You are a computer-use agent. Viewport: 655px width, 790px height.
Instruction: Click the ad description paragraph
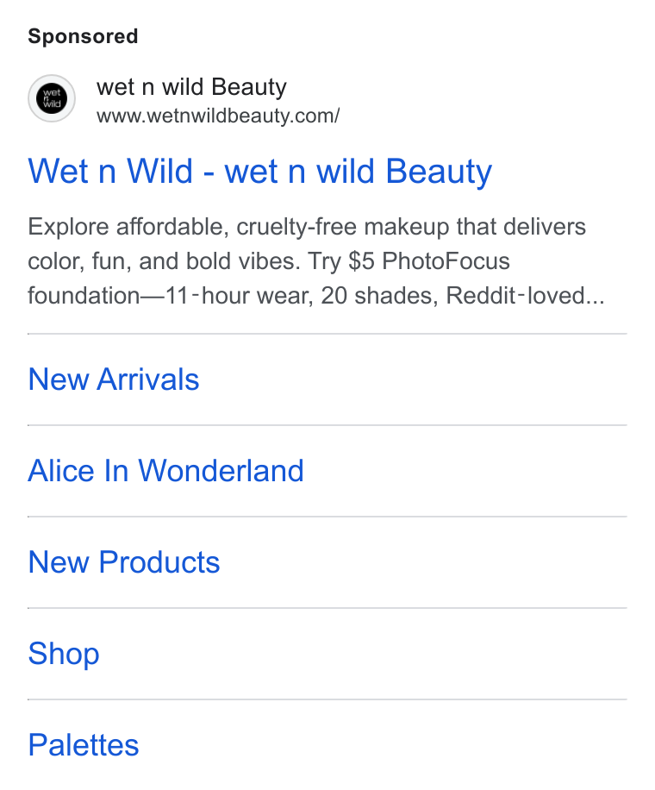pyautogui.click(x=316, y=261)
